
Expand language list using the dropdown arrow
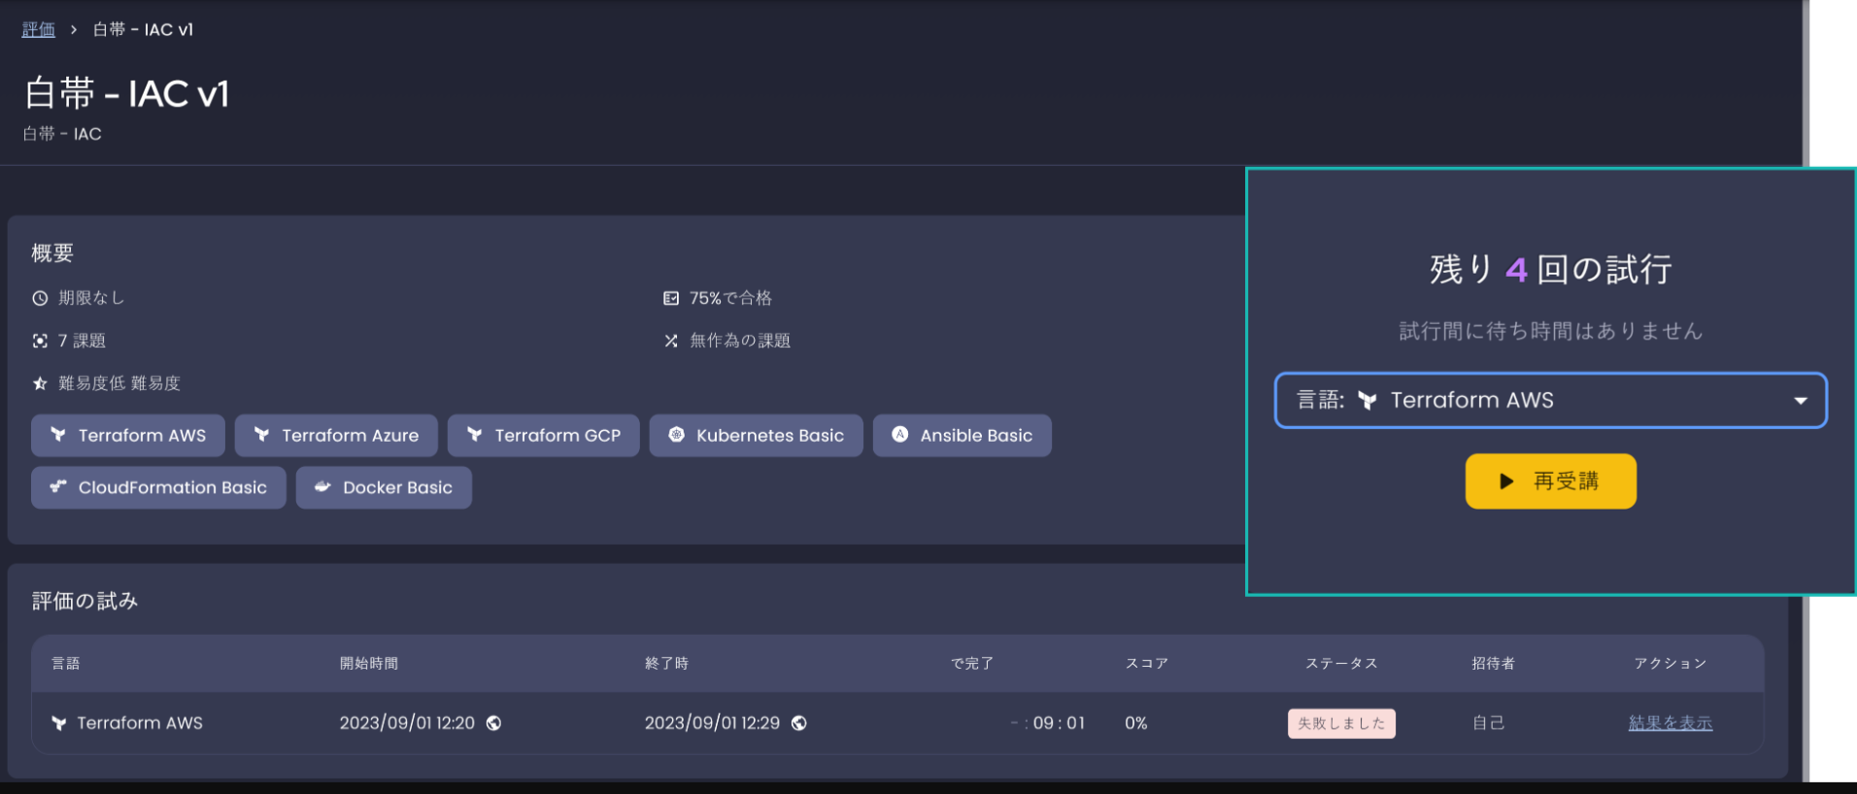[x=1800, y=401]
